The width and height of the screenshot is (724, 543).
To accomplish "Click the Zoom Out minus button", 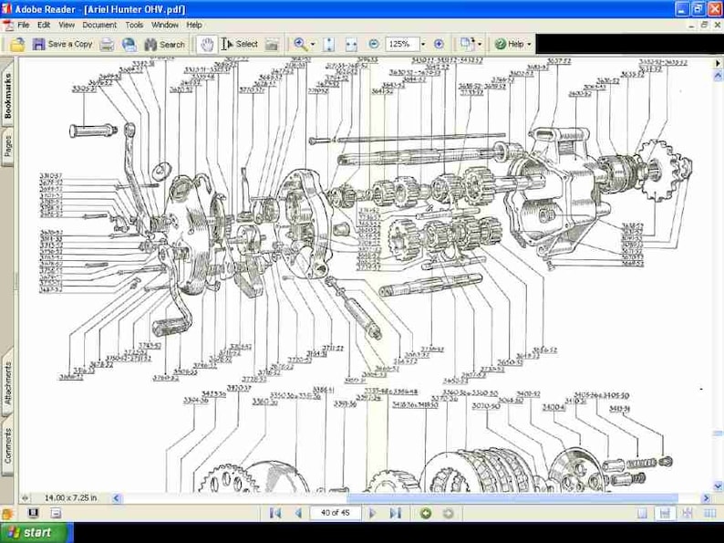I will click(x=374, y=45).
